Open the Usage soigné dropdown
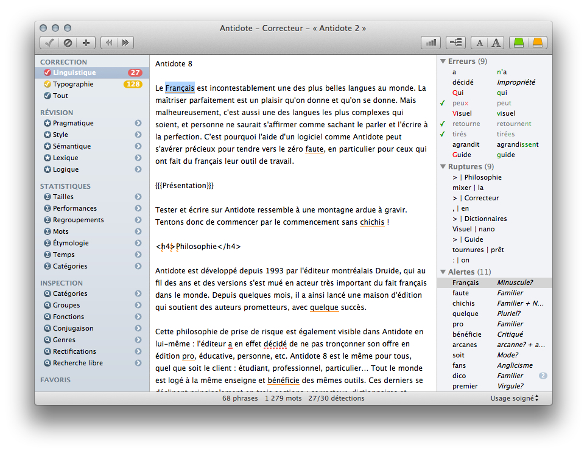 click(515, 398)
